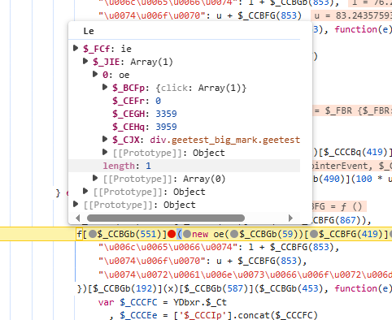
Task: Click the horizontal scrollbar thumb in popup
Action: (166, 218)
